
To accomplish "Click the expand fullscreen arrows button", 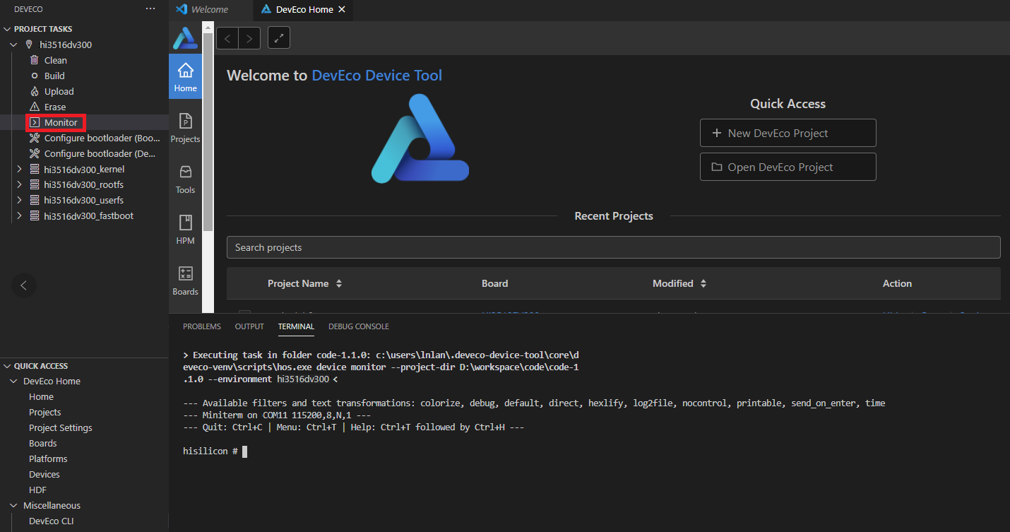I will coord(279,38).
